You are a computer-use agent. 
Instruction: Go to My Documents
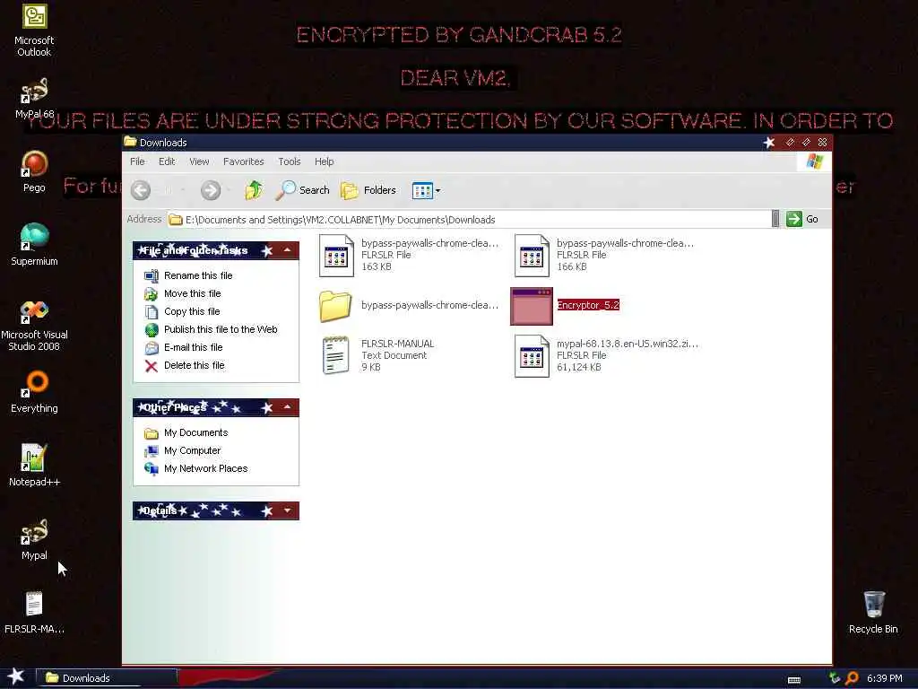pyautogui.click(x=186, y=433)
